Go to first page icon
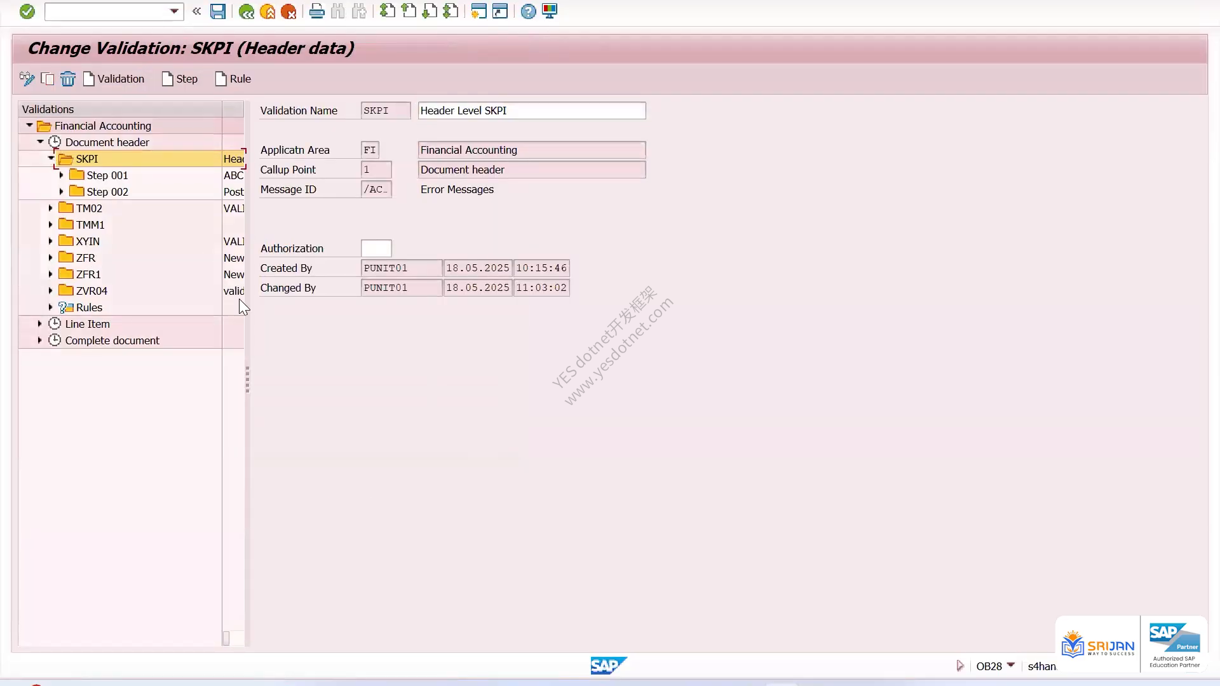The width and height of the screenshot is (1220, 686). pyautogui.click(x=388, y=11)
